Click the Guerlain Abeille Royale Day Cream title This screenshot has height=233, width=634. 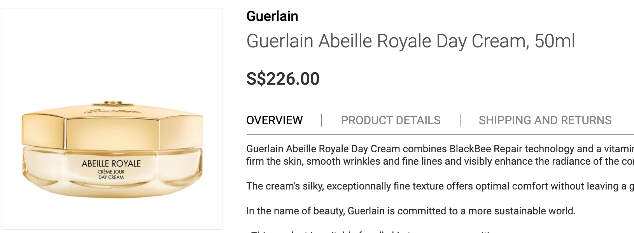[x=389, y=41]
